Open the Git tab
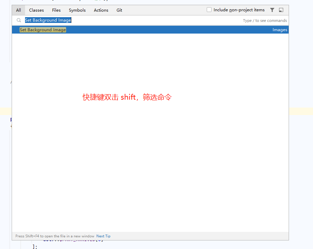The height and width of the screenshot is (249, 313). (119, 10)
